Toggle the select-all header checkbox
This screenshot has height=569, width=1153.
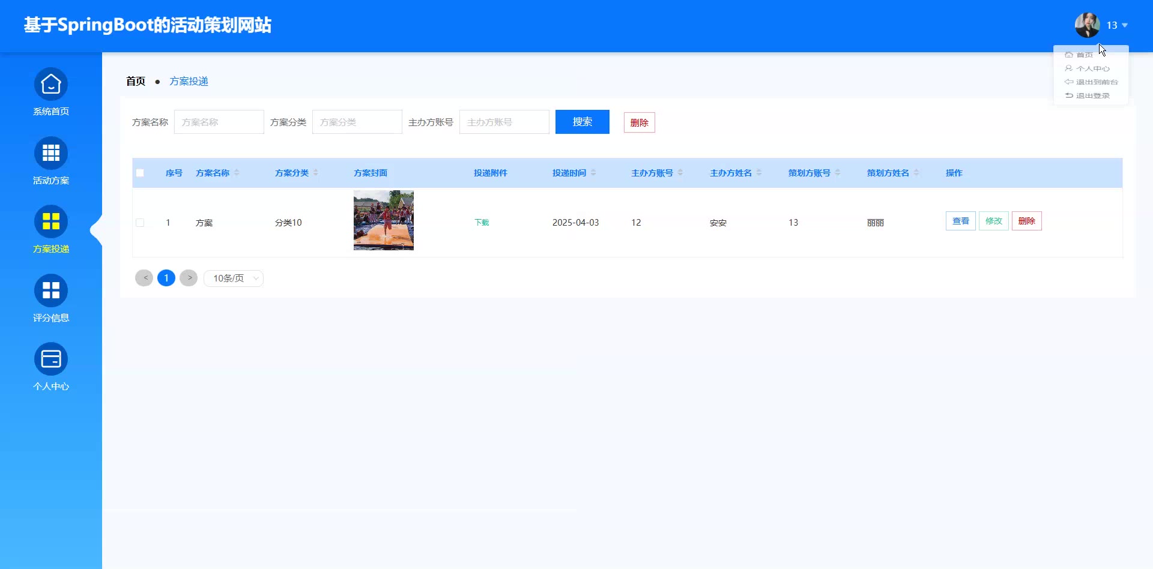[x=140, y=173]
